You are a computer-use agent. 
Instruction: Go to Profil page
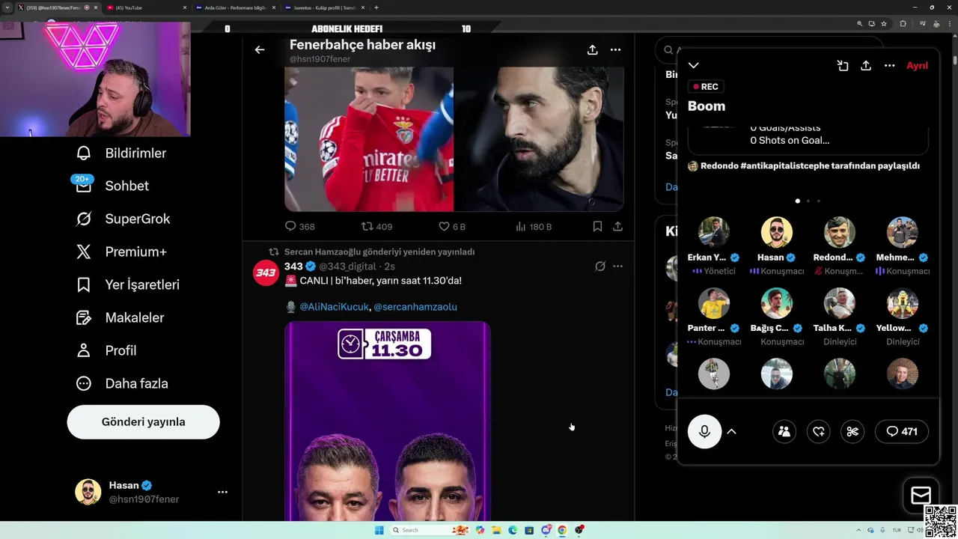[106, 350]
